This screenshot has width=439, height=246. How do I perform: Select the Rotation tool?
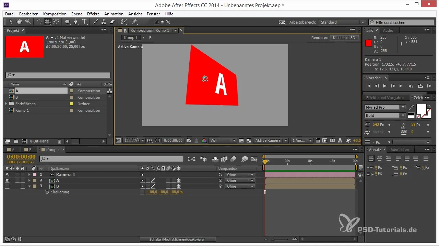39,22
